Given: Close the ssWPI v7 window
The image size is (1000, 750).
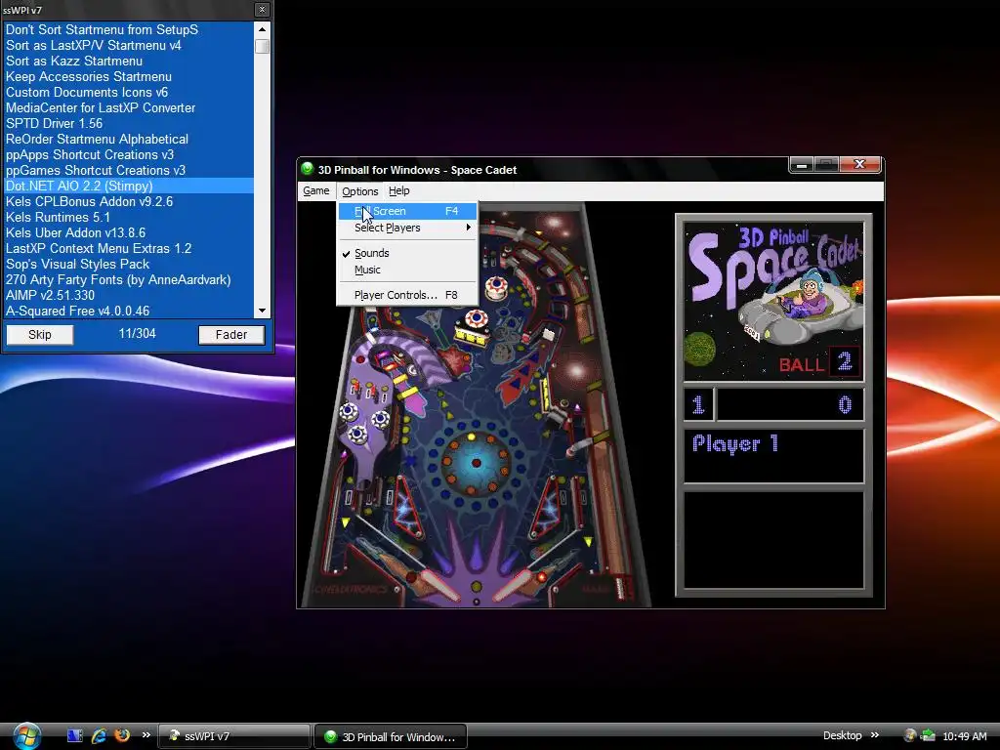Looking at the screenshot, I should 262,10.
